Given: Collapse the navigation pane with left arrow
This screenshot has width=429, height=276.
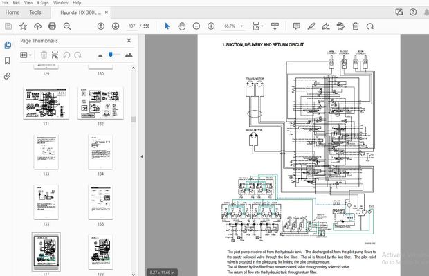Looking at the screenshot, I should (141, 156).
